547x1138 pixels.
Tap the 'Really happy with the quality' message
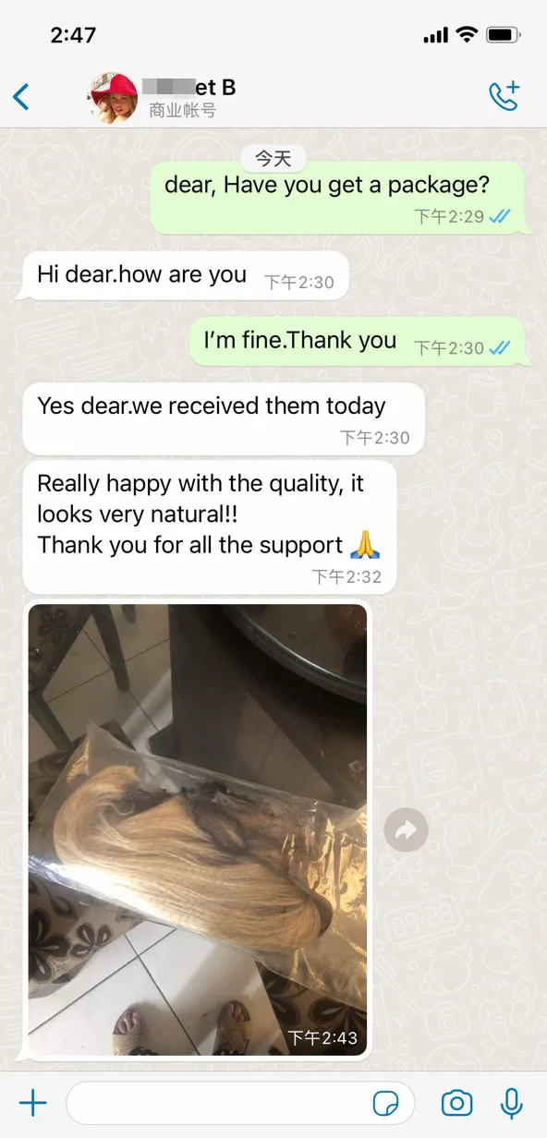click(x=210, y=527)
